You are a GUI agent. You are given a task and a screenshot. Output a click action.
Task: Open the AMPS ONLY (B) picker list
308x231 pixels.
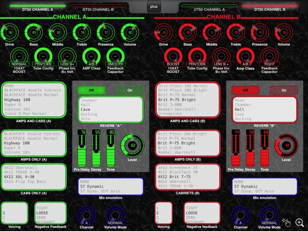click(187, 143)
